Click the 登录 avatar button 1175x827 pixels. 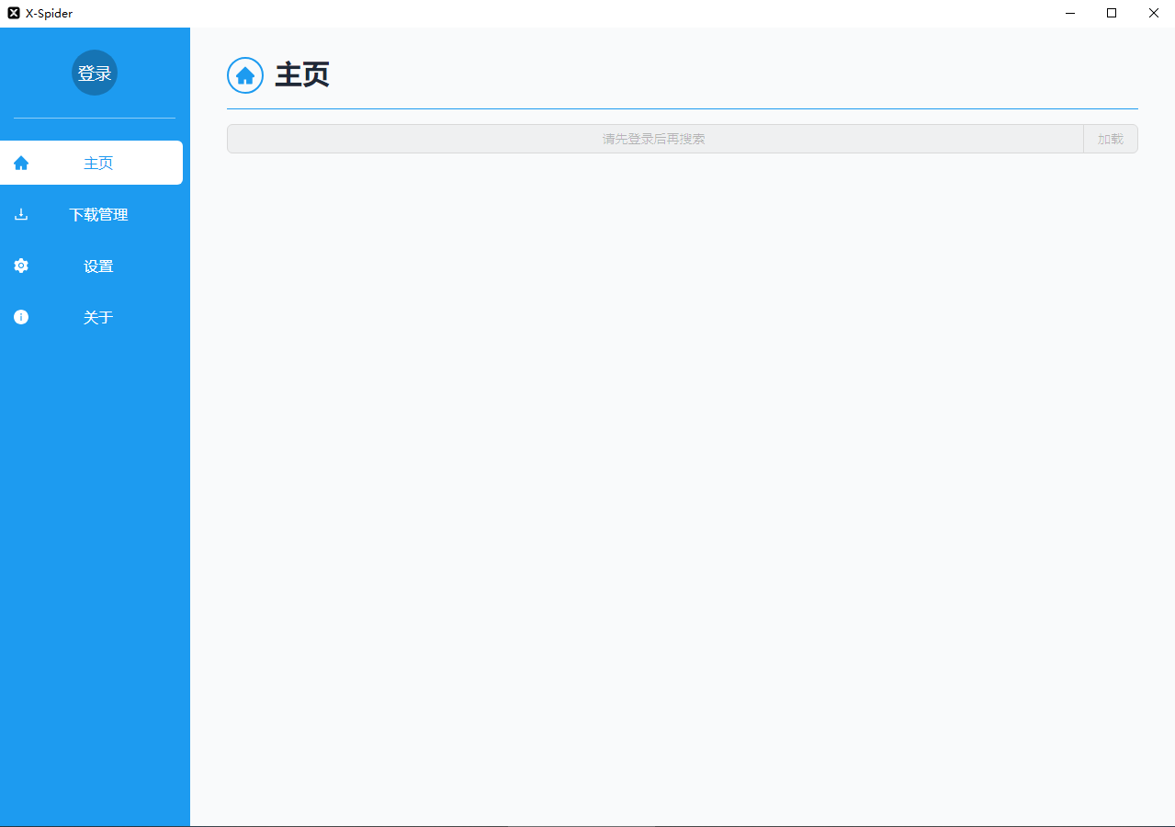pyautogui.click(x=95, y=73)
